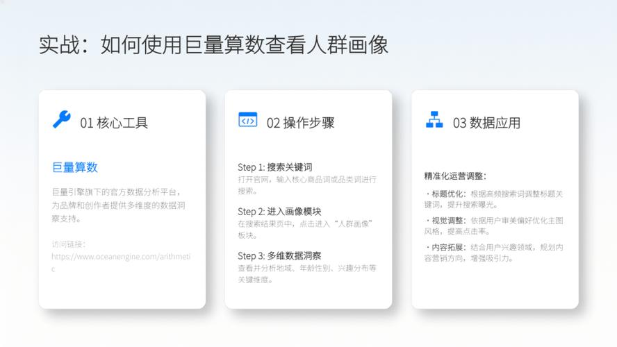Click the 精准化运营调整 label
The width and height of the screenshot is (617, 347).
click(455, 176)
